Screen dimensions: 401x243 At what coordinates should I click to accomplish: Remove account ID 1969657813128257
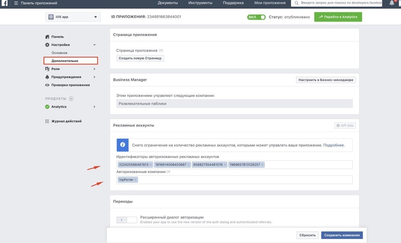coord(262,165)
